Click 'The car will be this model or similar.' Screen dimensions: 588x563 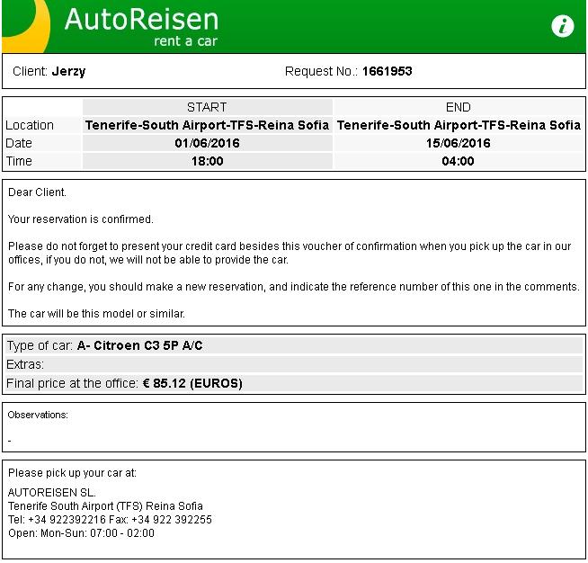coord(96,314)
